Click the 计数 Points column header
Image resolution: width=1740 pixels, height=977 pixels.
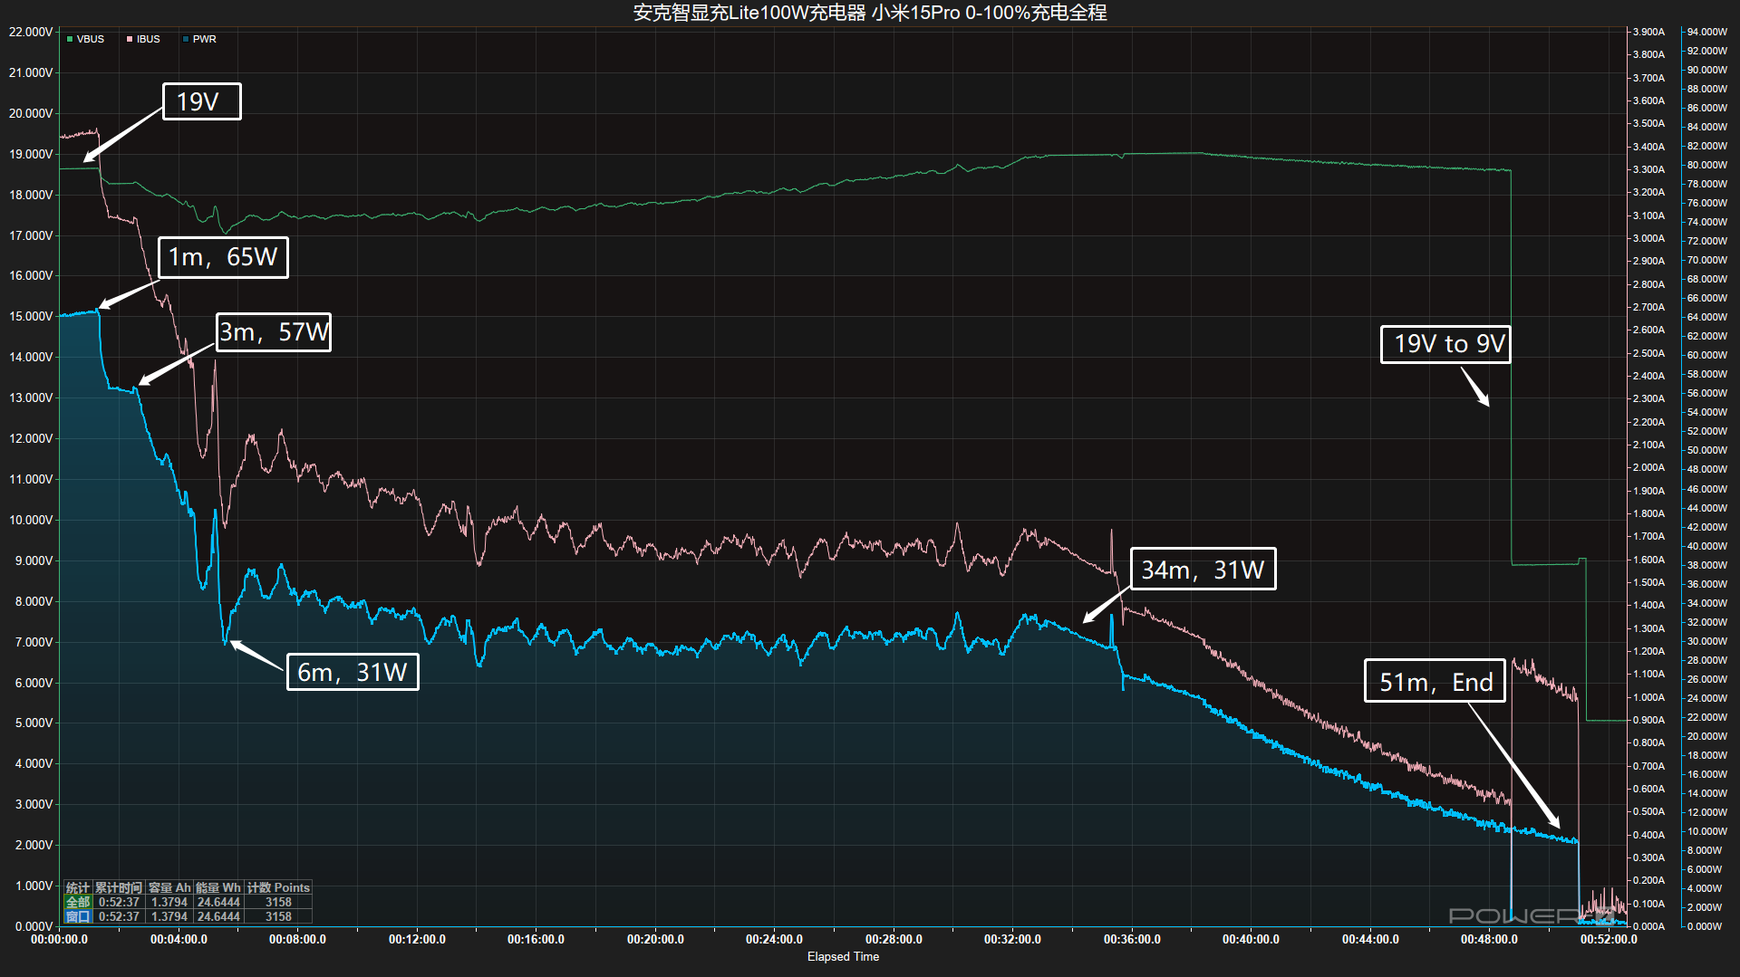pyautogui.click(x=278, y=887)
